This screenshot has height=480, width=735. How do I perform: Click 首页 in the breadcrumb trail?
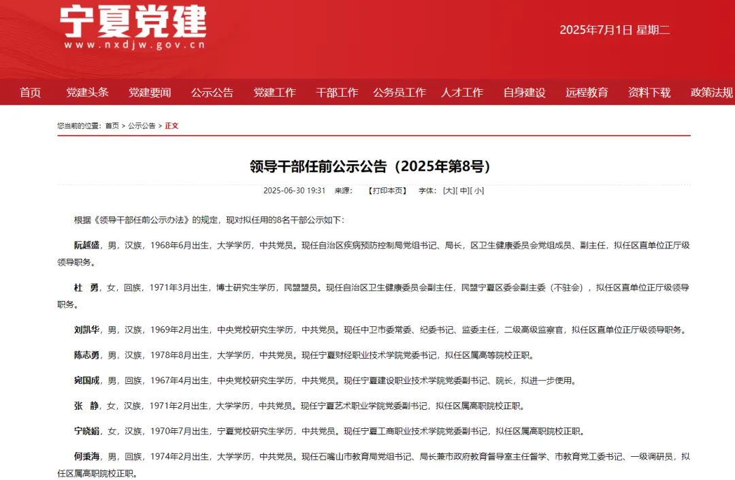pos(112,126)
